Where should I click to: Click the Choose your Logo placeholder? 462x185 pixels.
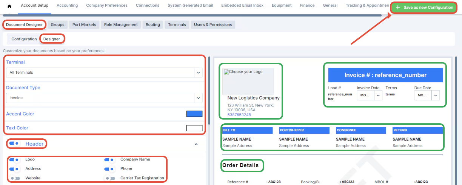pos(248,81)
